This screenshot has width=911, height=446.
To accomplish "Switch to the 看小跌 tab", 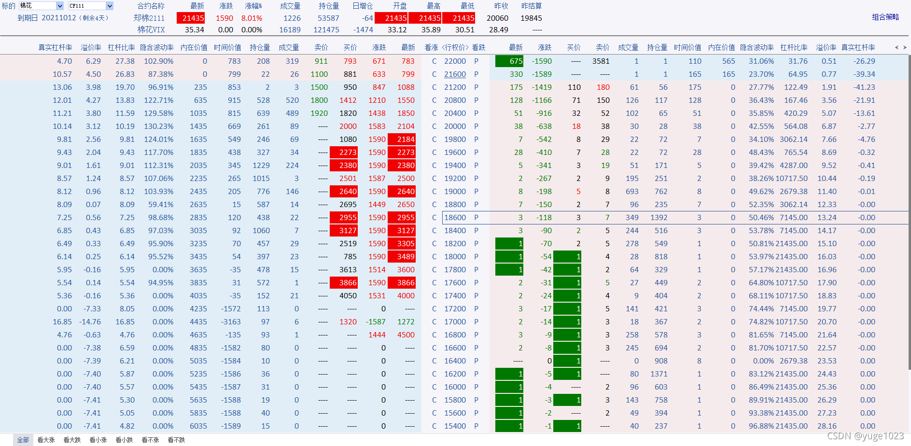I will [x=124, y=440].
